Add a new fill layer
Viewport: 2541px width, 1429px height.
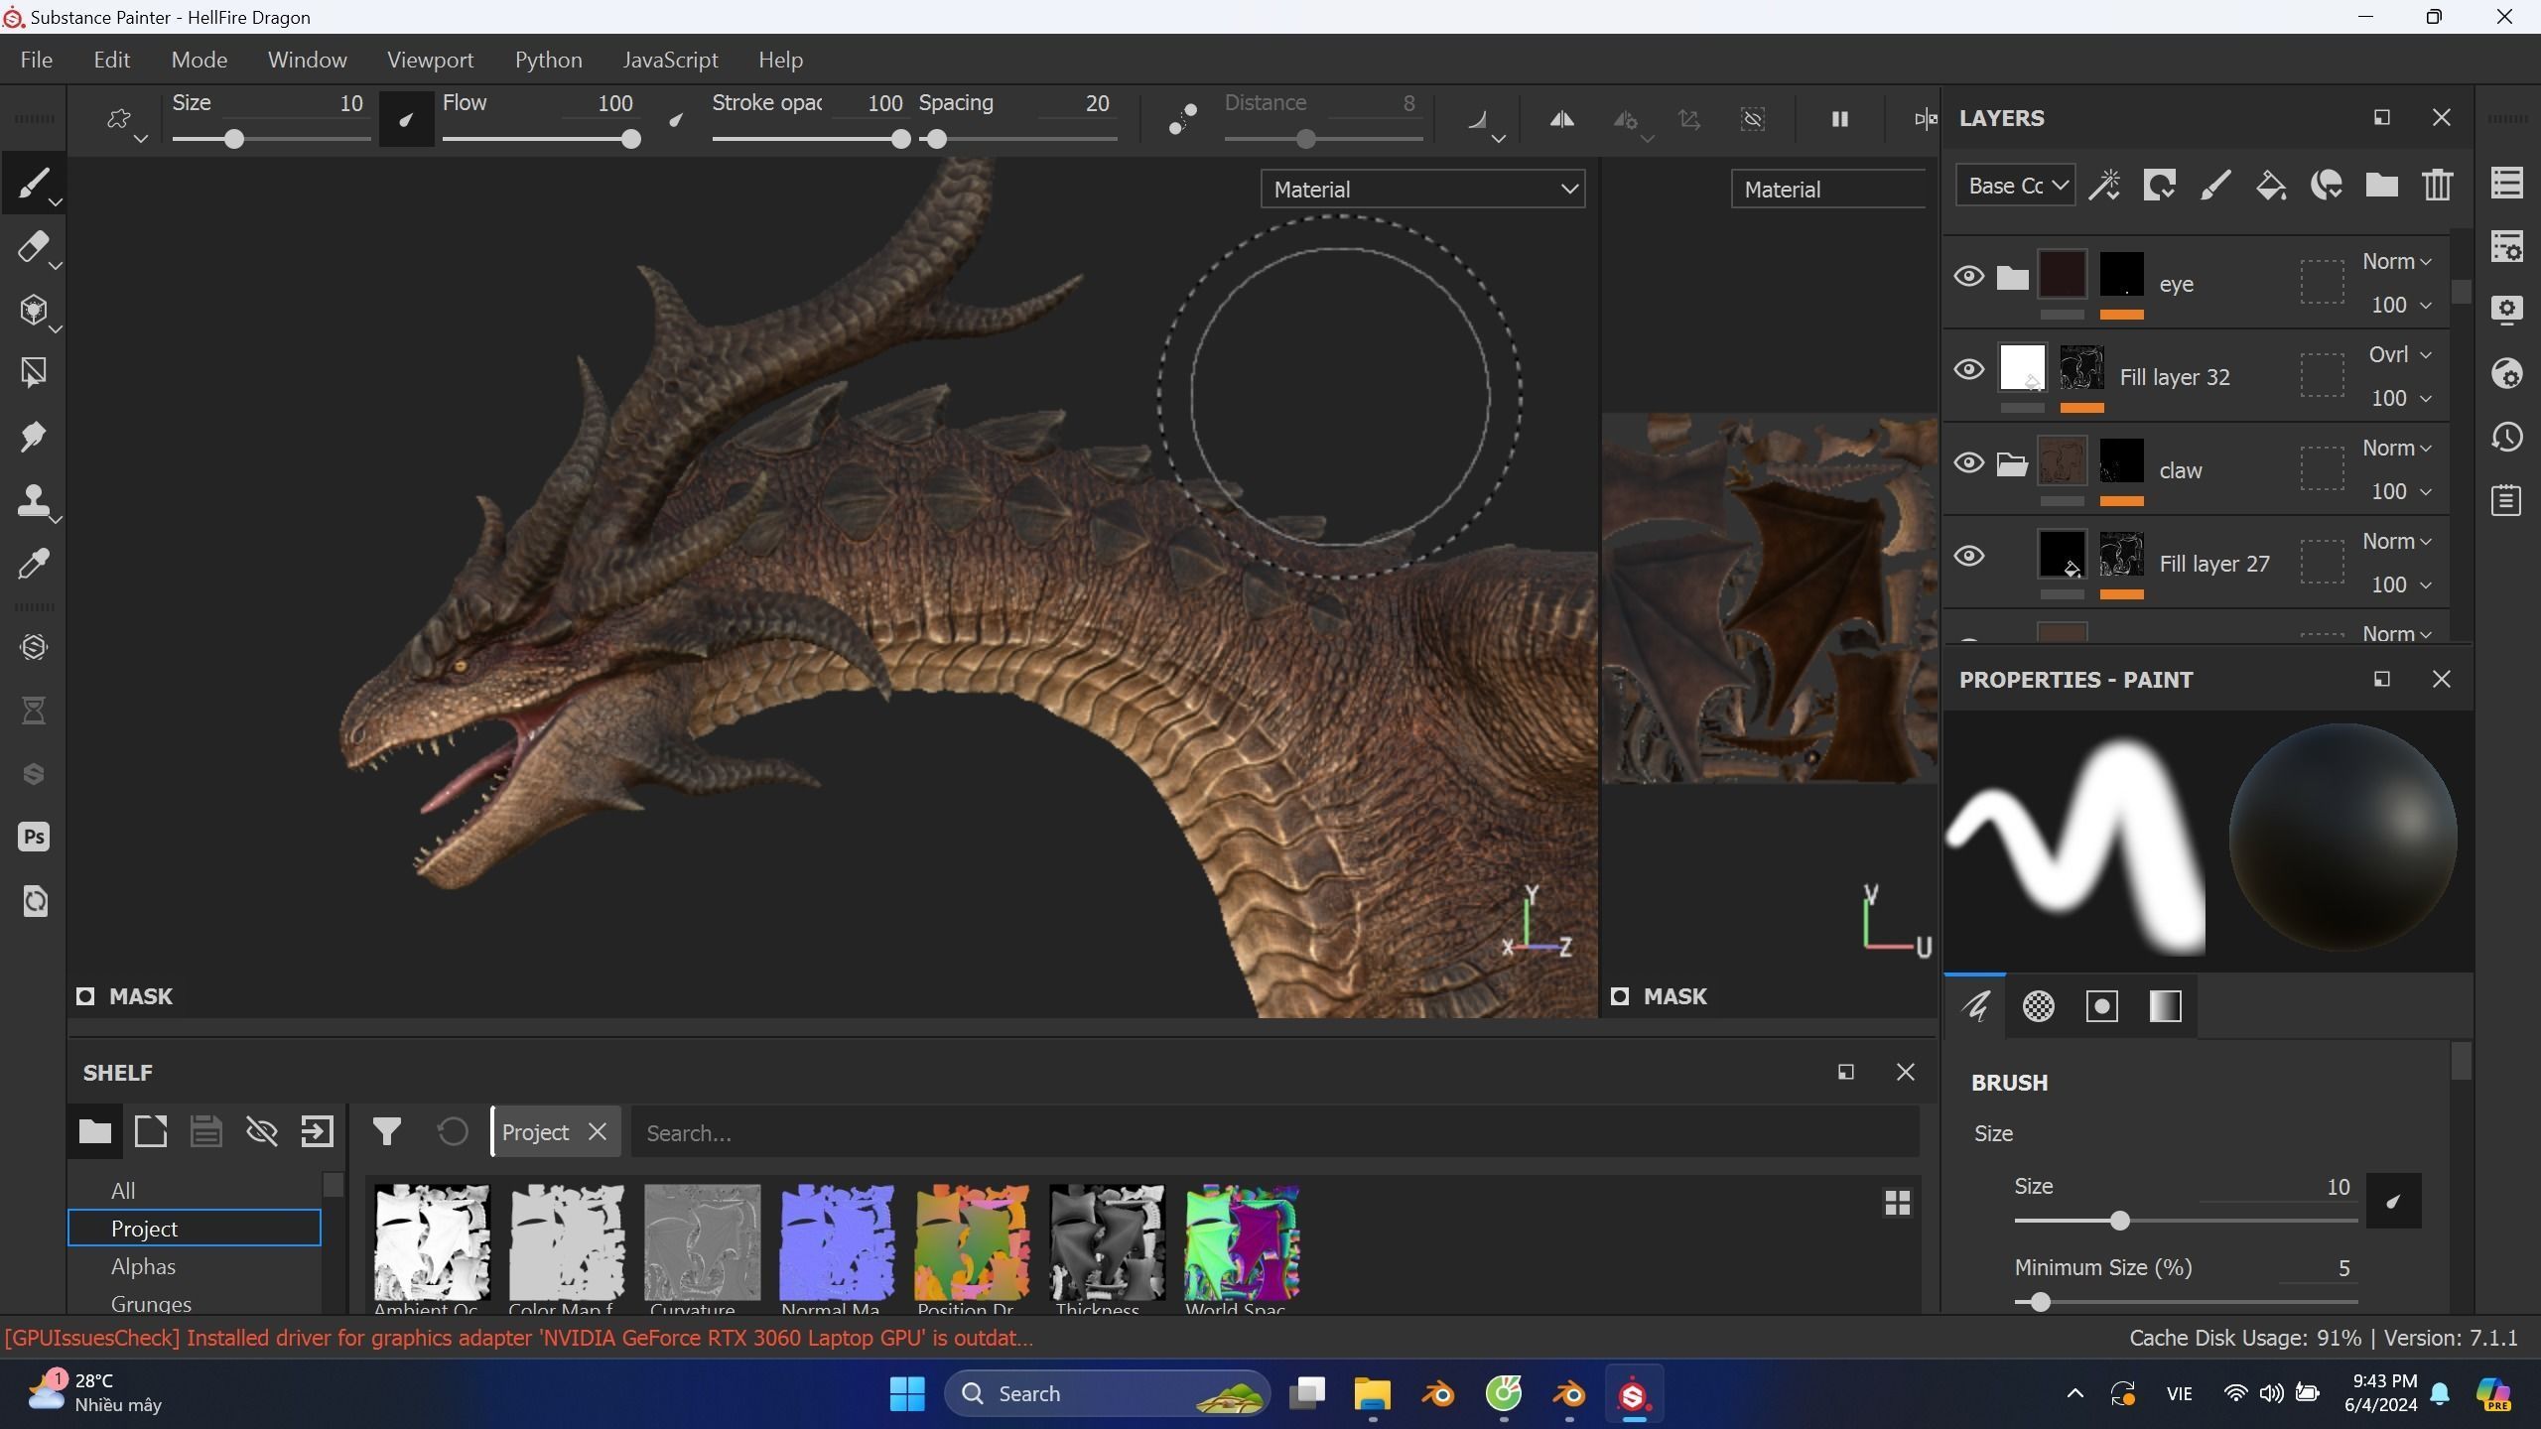pos(2271,186)
